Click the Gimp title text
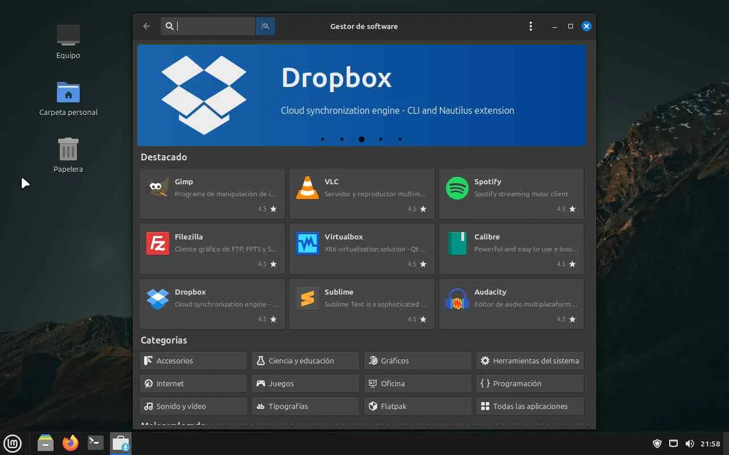 tap(184, 181)
